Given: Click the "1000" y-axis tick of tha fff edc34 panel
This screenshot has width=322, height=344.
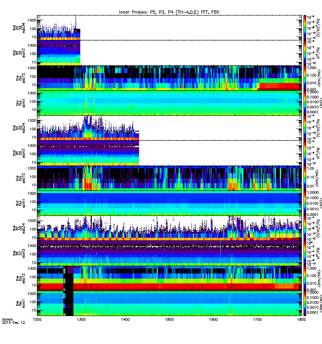Looking at the screenshot, I should 32,20.
